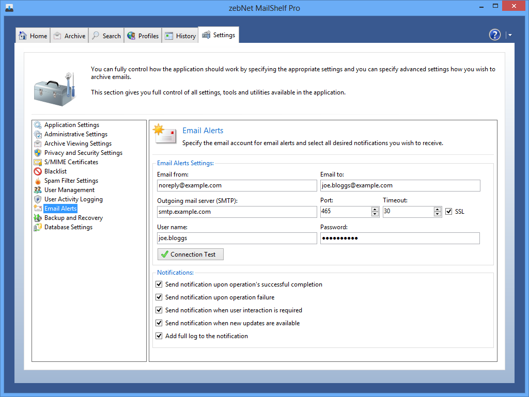Click the Timeout value field
Image resolution: width=529 pixels, height=397 pixels.
pyautogui.click(x=409, y=212)
